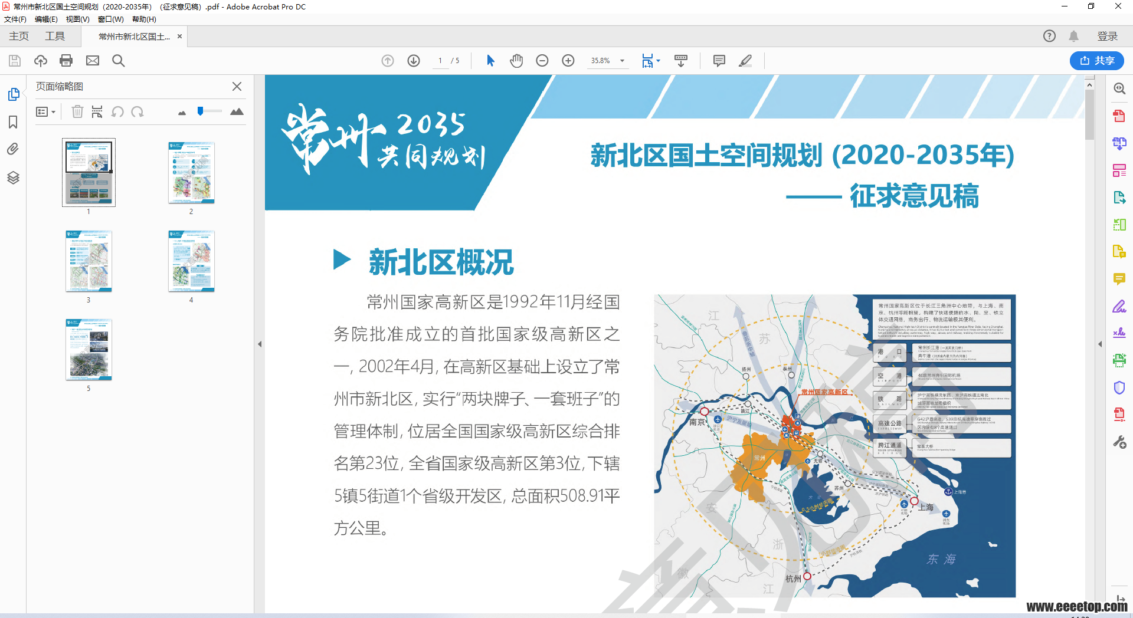This screenshot has width=1133, height=618.
Task: Click the thumbnail pane page-layout icon
Action: [x=97, y=111]
